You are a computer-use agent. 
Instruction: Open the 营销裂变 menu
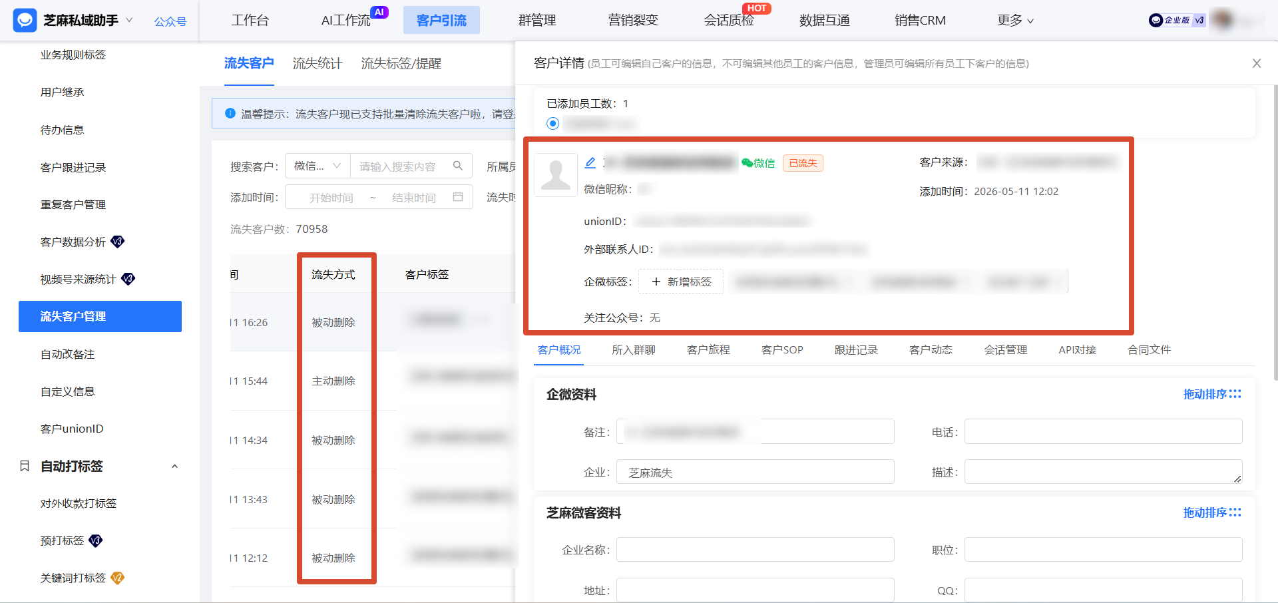[x=633, y=21]
